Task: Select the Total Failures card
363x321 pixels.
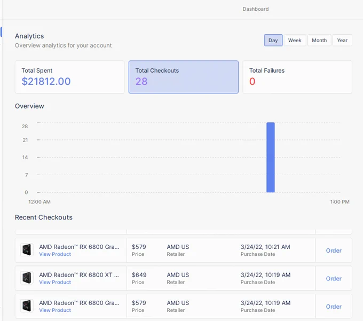Action: point(297,77)
